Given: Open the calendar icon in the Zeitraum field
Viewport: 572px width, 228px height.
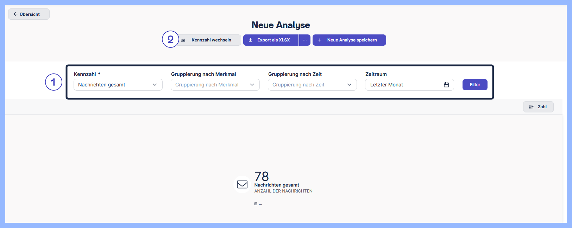Looking at the screenshot, I should coord(446,85).
